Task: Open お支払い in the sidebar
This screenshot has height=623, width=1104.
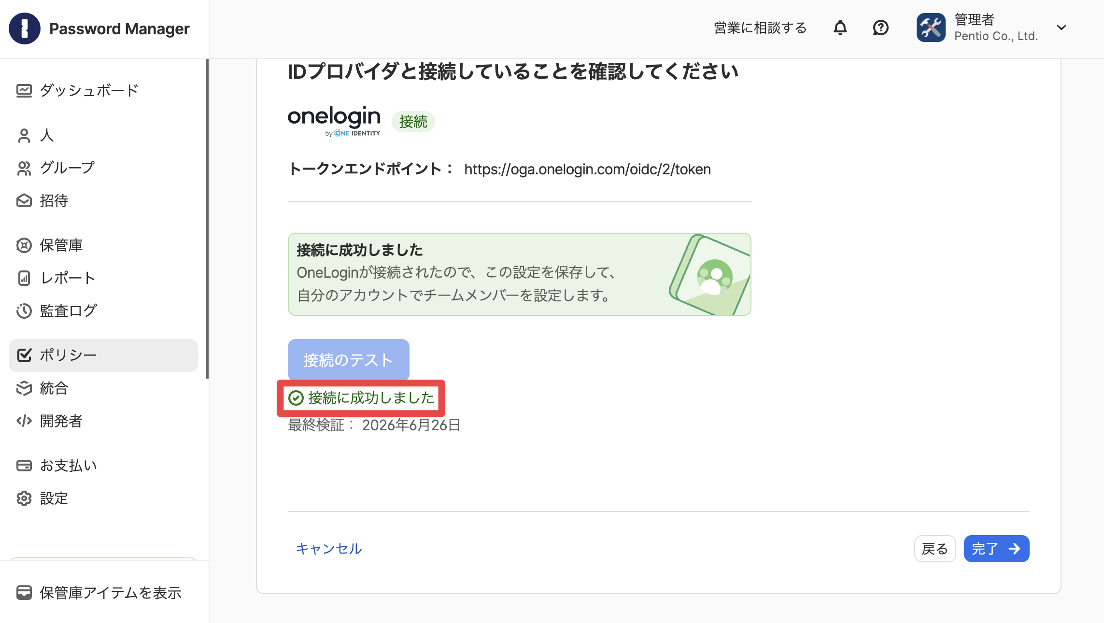Action: tap(103, 466)
